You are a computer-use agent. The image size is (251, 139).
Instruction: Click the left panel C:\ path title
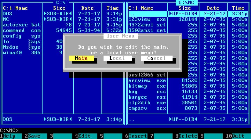point(61,2)
